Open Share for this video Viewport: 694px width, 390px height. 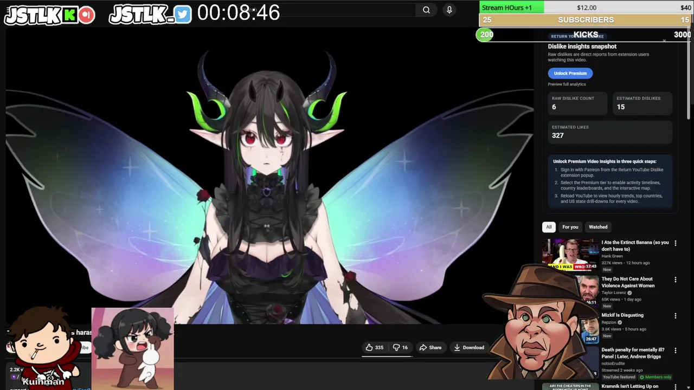[430, 348]
